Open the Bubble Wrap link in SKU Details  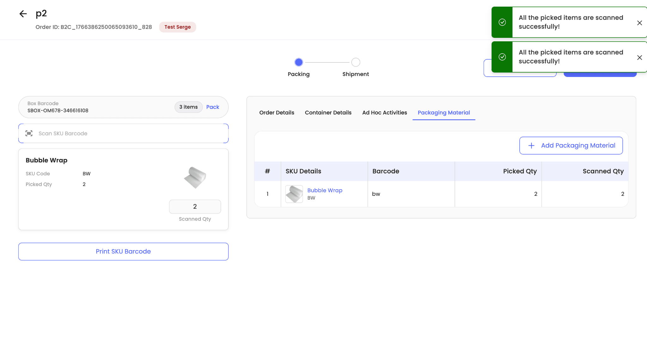(325, 190)
